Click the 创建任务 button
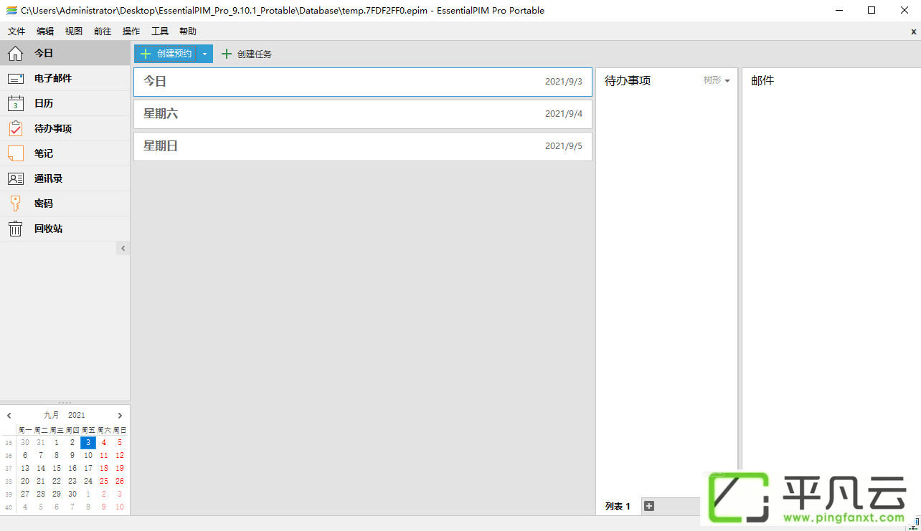The image size is (921, 531). [x=246, y=54]
